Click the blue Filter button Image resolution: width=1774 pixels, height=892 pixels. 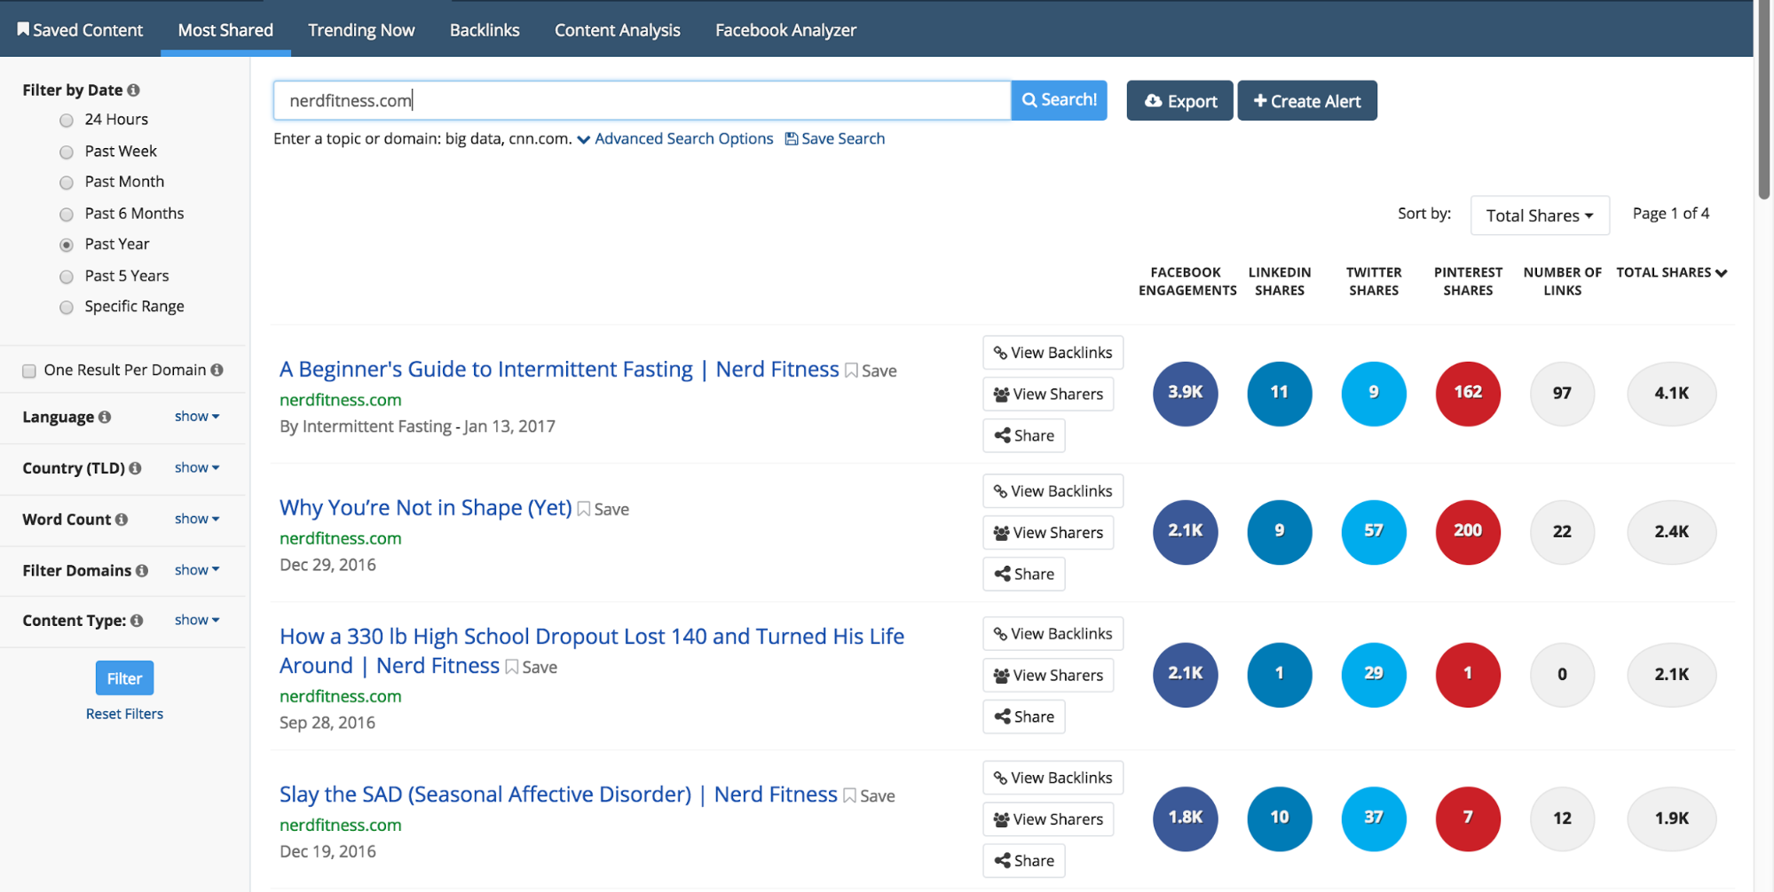[x=124, y=678]
